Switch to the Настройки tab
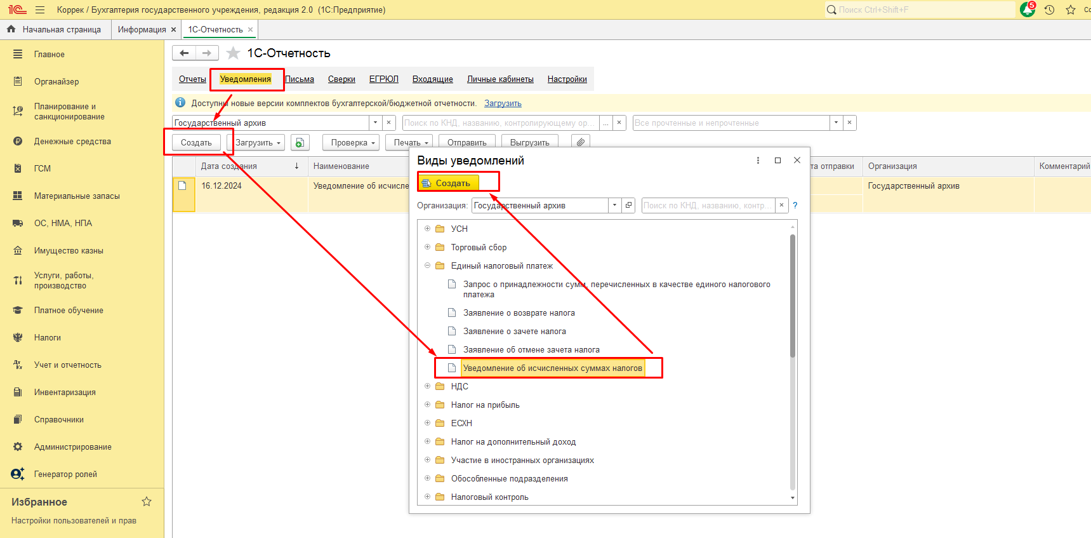Image resolution: width=1091 pixels, height=538 pixels. click(x=567, y=79)
